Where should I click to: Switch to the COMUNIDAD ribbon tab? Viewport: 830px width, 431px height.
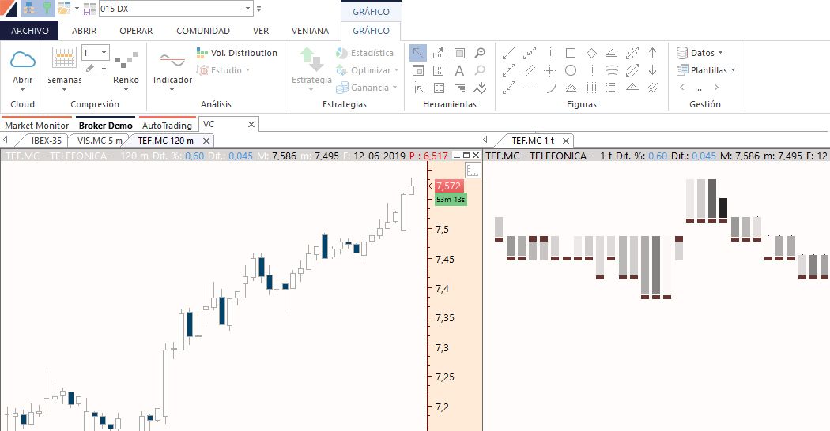[x=202, y=31]
